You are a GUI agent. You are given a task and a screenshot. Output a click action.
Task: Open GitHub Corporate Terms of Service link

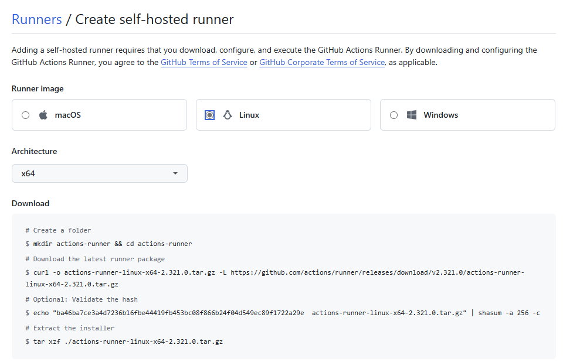[x=322, y=63]
